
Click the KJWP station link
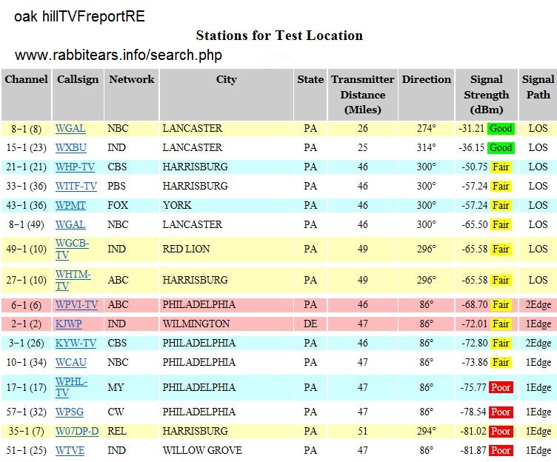pyautogui.click(x=70, y=324)
